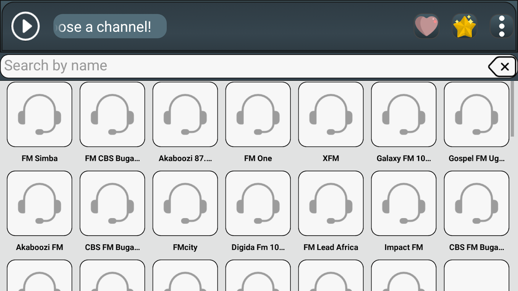Open the FM CBS Buga... station icon
The image size is (518, 291).
coord(113,115)
